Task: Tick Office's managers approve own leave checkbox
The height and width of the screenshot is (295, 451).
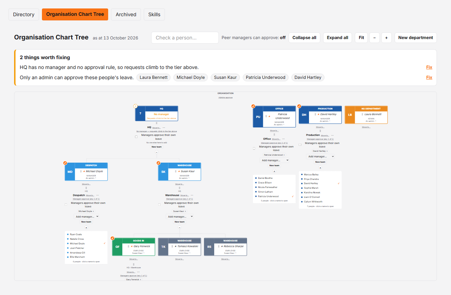Action: [x=254, y=148]
